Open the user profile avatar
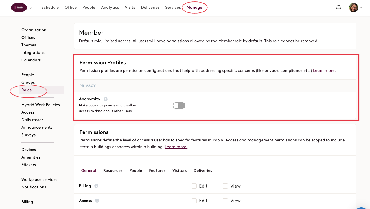This screenshot has width=370, height=209. 354,8
